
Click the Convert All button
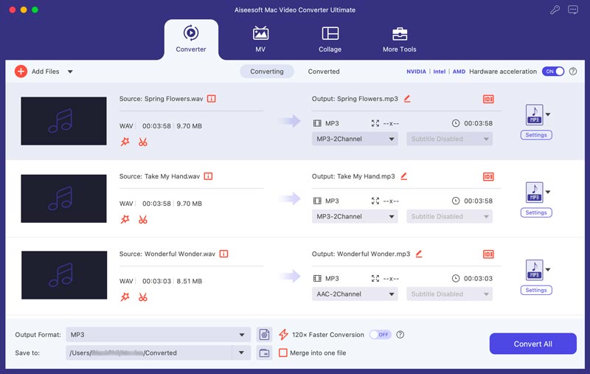tap(532, 344)
